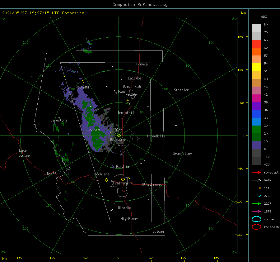This screenshot has width=280, height=262.
Task: Click the orange 60-57 dBZ color band
Action: (x=256, y=51)
